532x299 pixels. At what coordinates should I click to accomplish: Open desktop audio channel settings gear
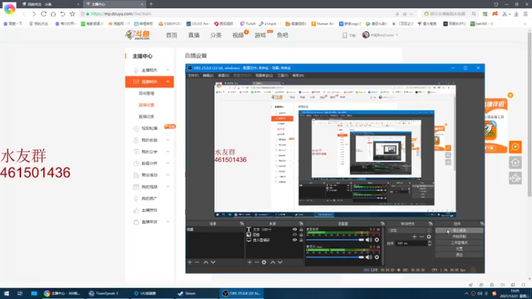(376, 240)
